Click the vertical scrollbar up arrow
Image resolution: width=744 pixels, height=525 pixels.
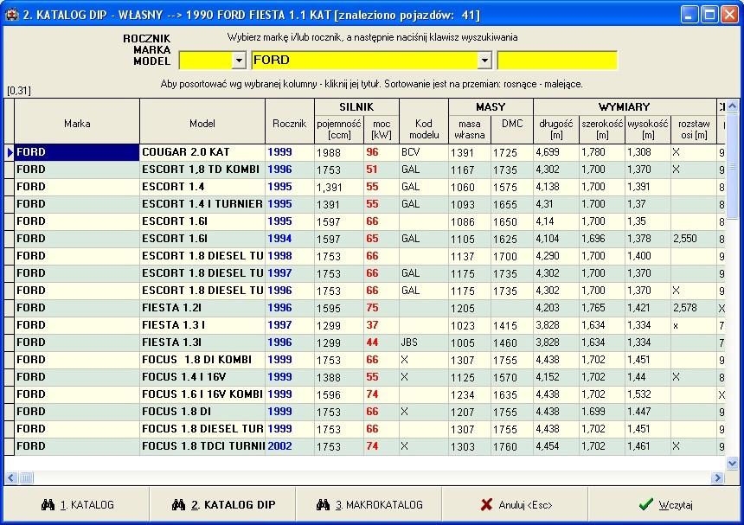[x=732, y=106]
